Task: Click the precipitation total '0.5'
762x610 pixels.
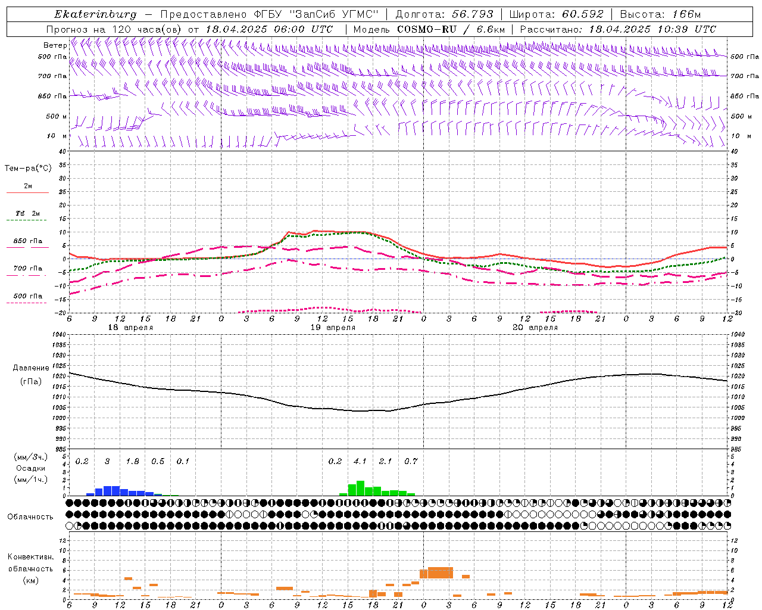Action: pos(158,462)
